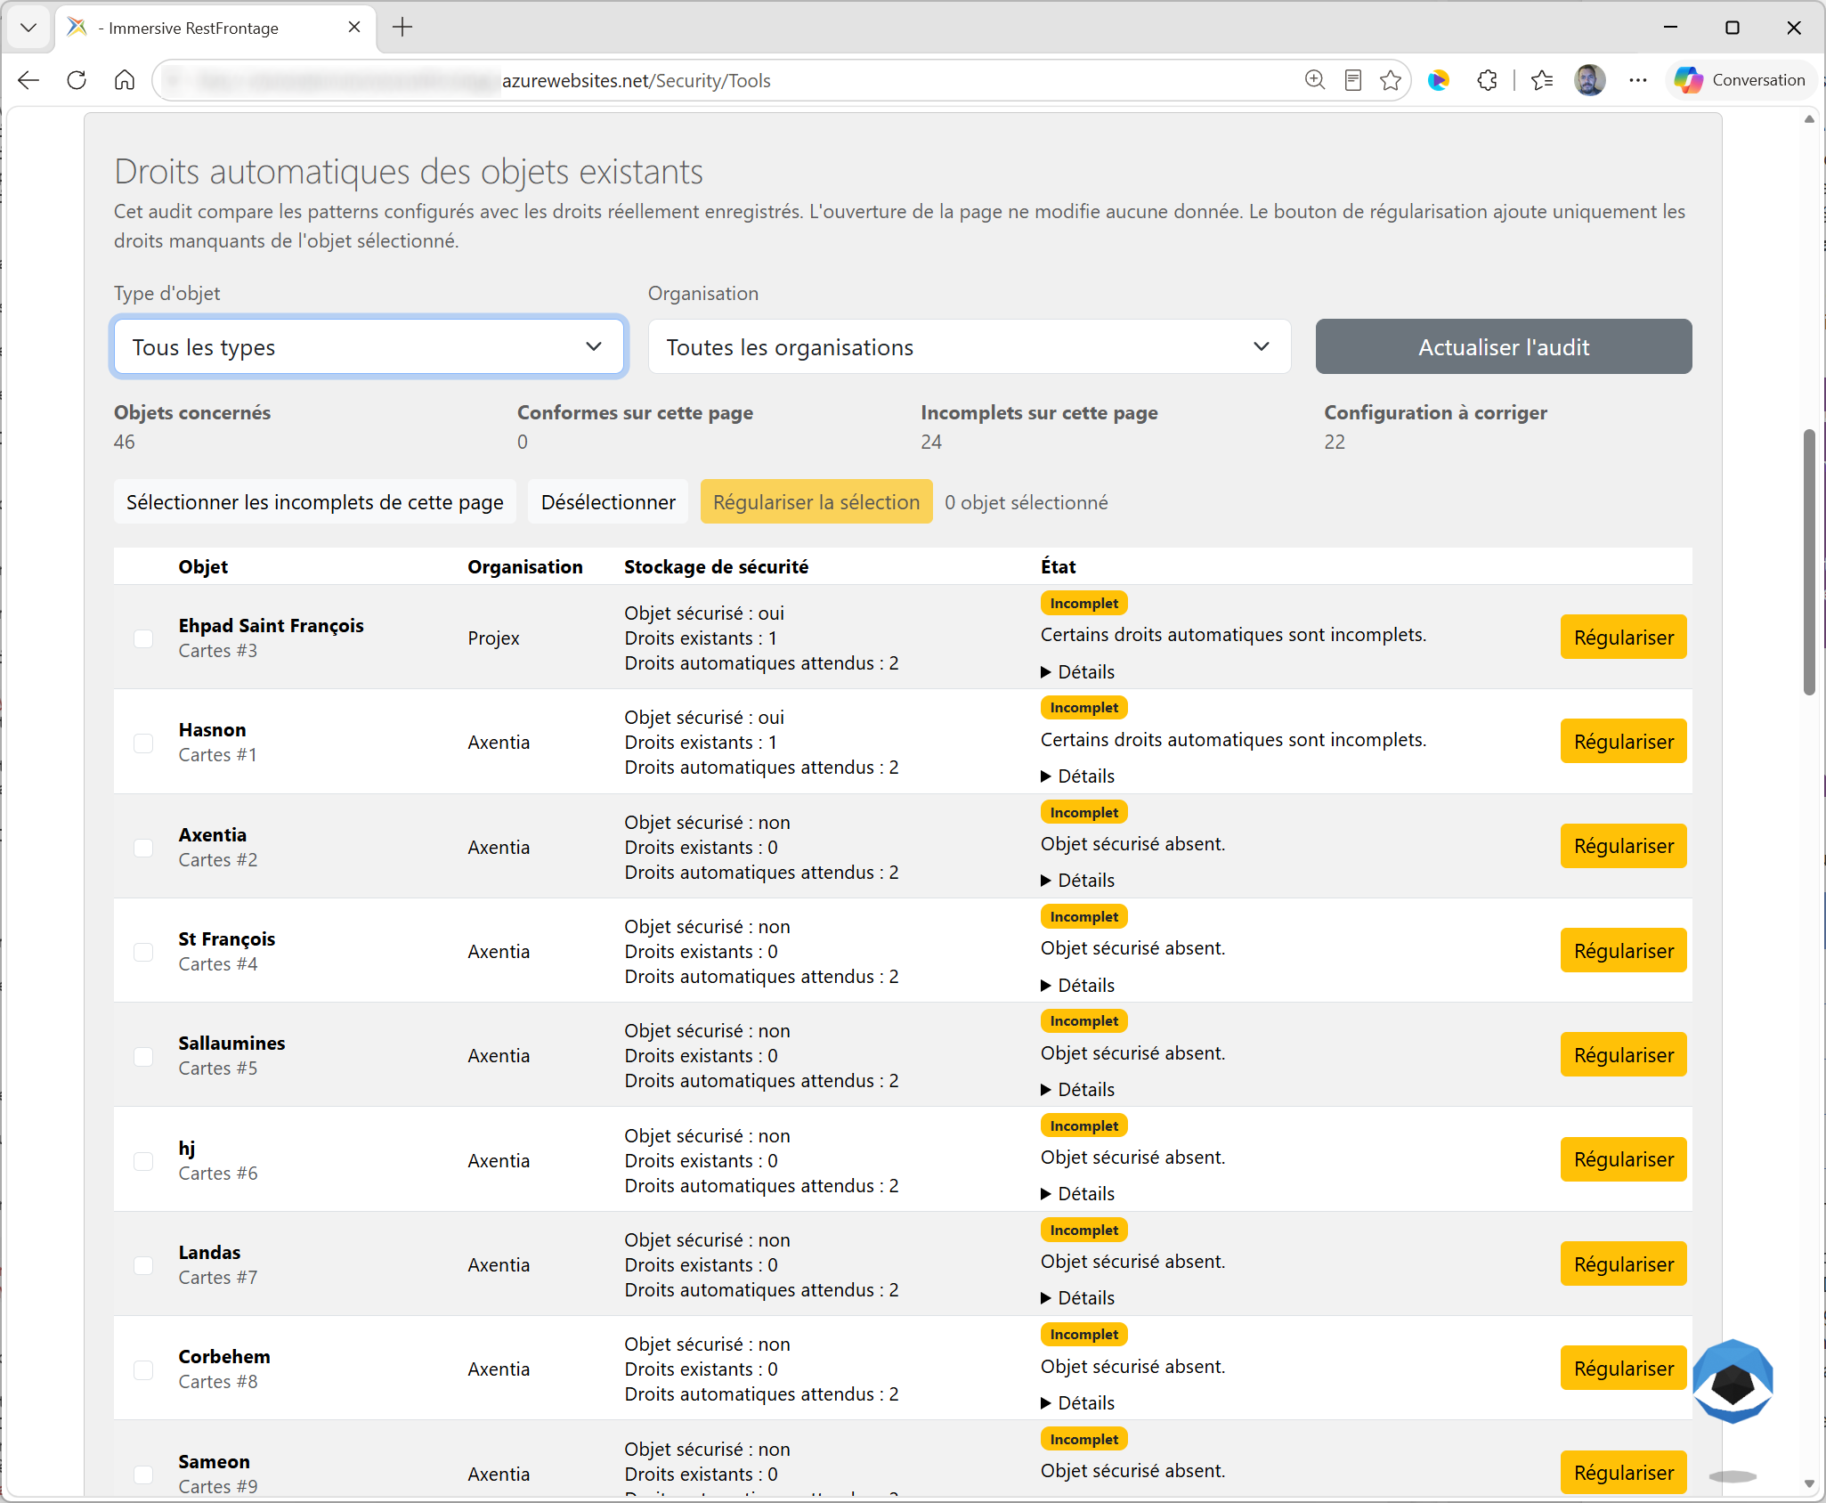The height and width of the screenshot is (1503, 1826).
Task: Régulariser the Sallaumines object
Action: [1624, 1055]
